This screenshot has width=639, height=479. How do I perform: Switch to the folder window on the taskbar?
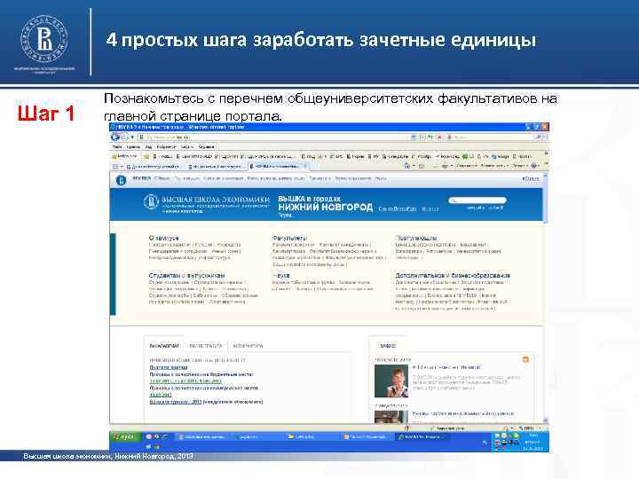pyautogui.click(x=311, y=436)
